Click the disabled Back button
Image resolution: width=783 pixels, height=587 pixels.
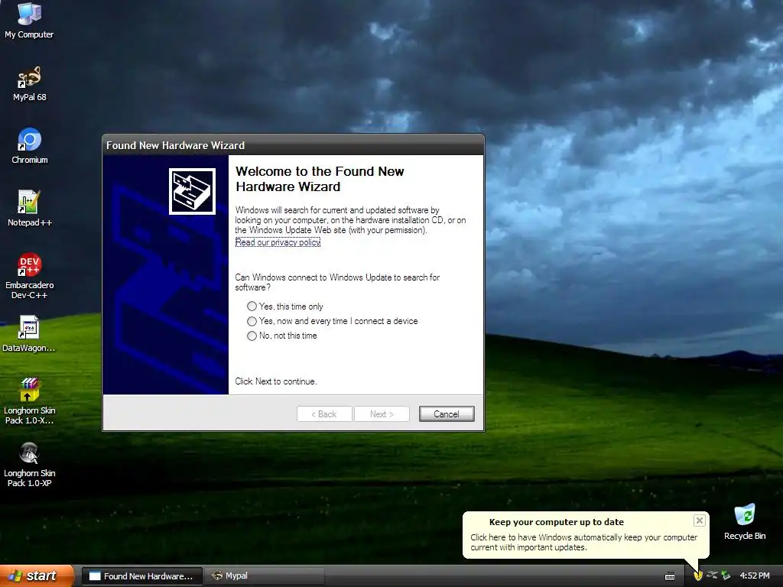[324, 413]
